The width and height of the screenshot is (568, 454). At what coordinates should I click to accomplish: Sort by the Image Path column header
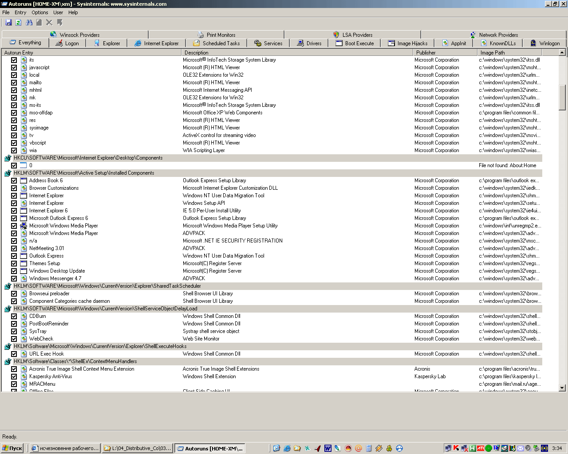click(509, 52)
